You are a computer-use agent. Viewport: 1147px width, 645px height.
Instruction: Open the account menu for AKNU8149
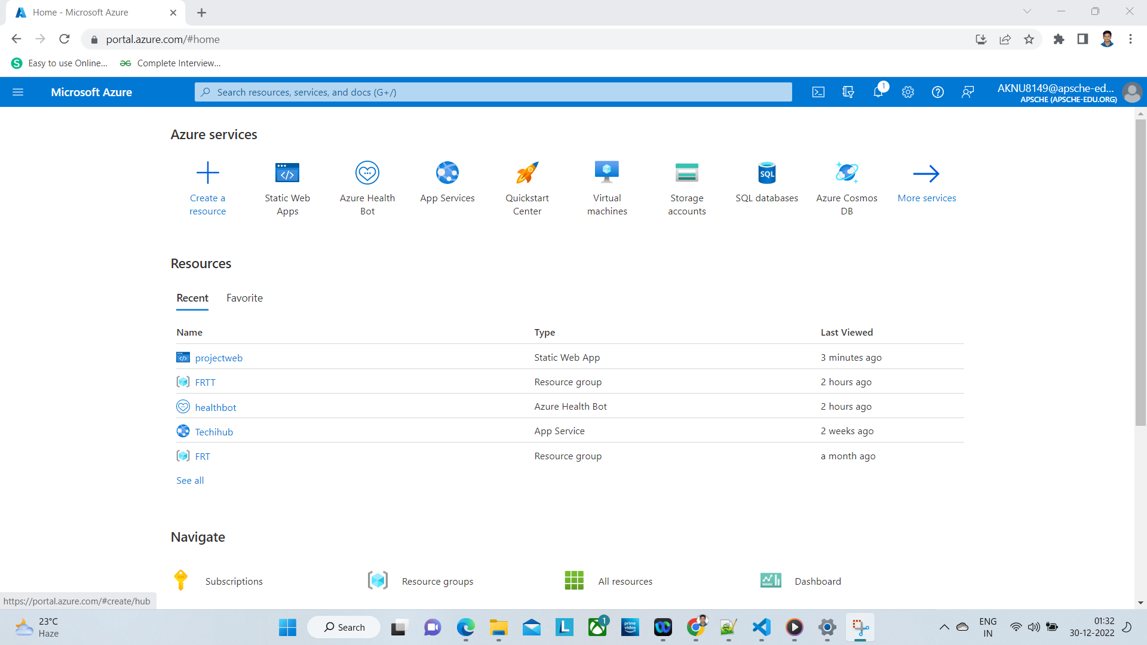[x=1069, y=93]
